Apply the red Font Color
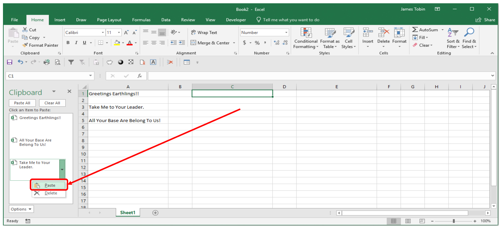 pyautogui.click(x=129, y=43)
